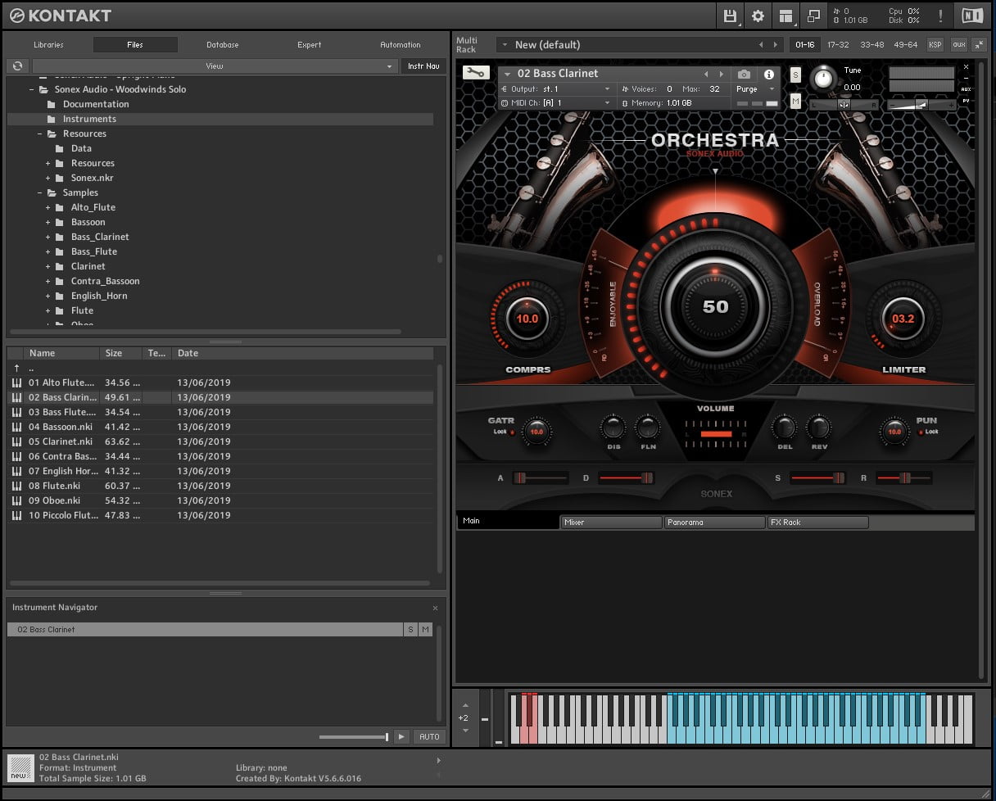The width and height of the screenshot is (996, 801).
Task: Switch to the Libraries browser tab
Action: pyautogui.click(x=48, y=45)
